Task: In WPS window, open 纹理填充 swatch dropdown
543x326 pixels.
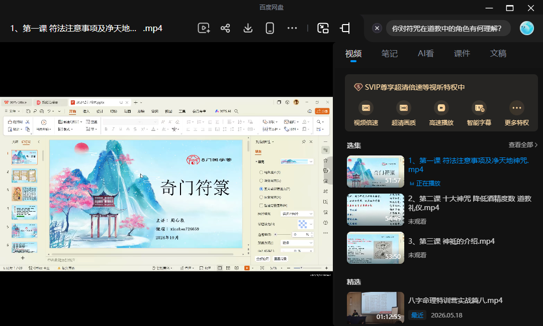Action: coord(306,224)
